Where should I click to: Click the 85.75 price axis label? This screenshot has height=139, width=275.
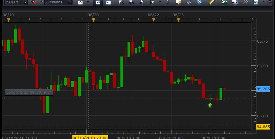click(262, 41)
